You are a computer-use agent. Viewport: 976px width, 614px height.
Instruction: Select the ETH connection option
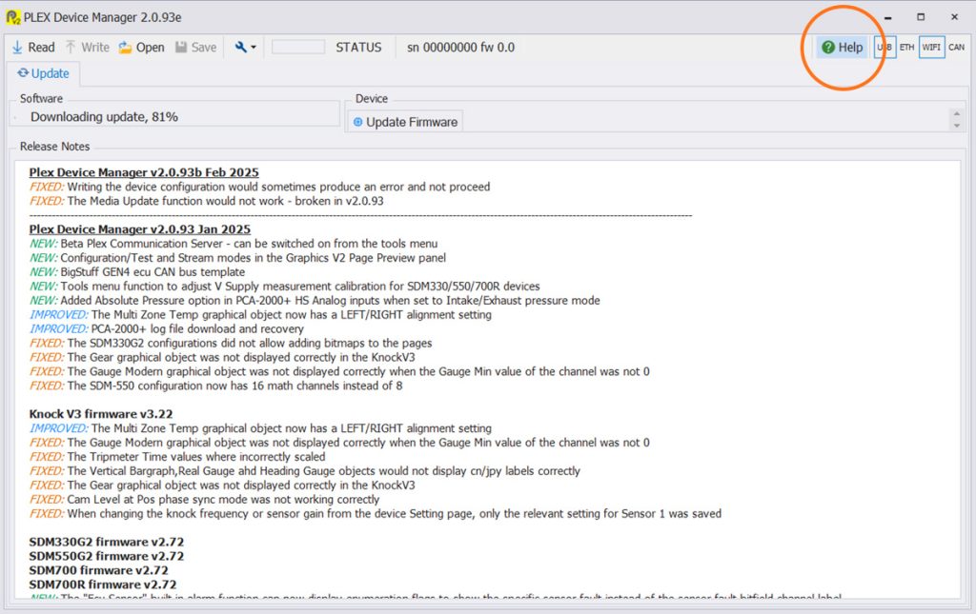(x=906, y=47)
